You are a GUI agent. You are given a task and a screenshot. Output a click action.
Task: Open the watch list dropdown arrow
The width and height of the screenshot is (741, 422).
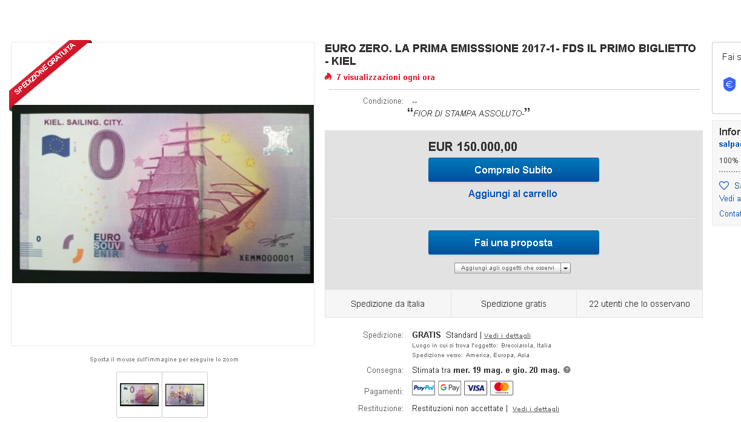pos(565,268)
